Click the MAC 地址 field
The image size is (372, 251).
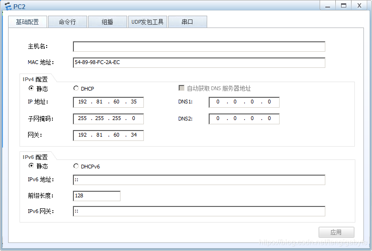pos(199,63)
